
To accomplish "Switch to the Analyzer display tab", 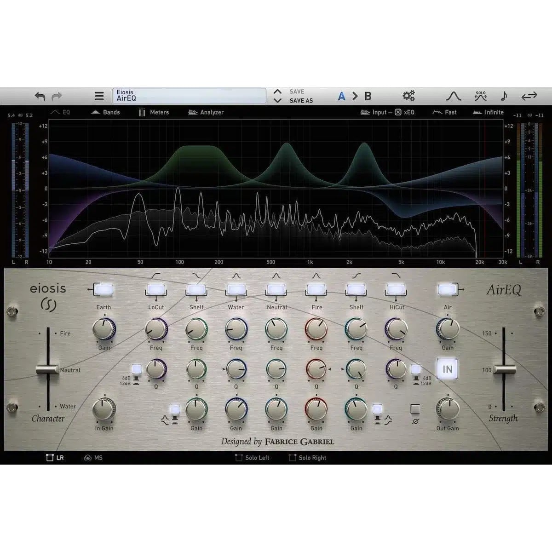I will pos(206,112).
